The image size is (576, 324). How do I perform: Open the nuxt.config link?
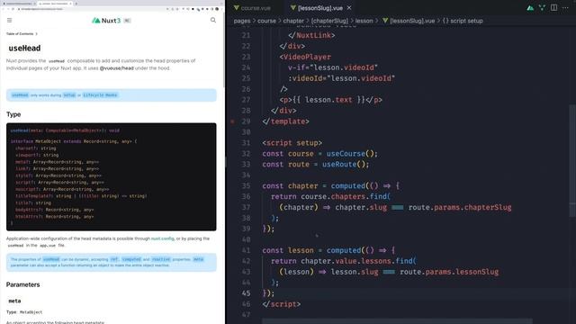(163, 238)
